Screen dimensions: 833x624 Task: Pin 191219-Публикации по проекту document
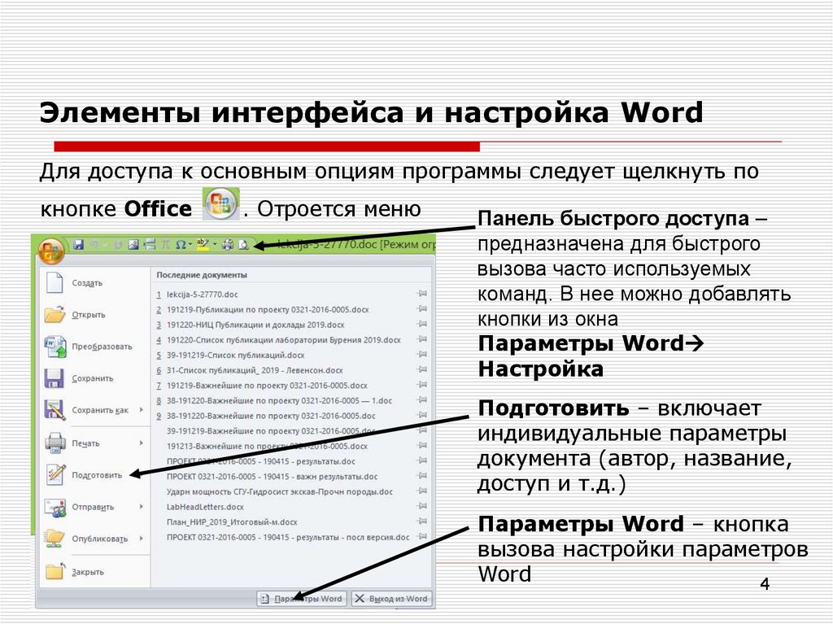click(422, 309)
